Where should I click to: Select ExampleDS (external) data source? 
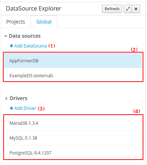click(x=73, y=75)
